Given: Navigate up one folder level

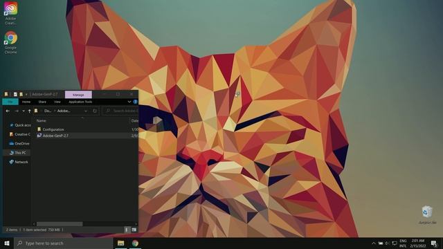Looking at the screenshot, I should 29,111.
